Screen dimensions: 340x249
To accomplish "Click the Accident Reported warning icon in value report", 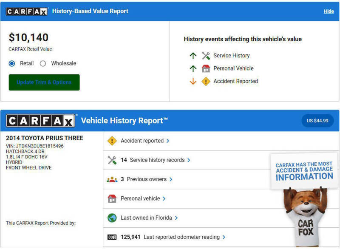I will 206,81.
